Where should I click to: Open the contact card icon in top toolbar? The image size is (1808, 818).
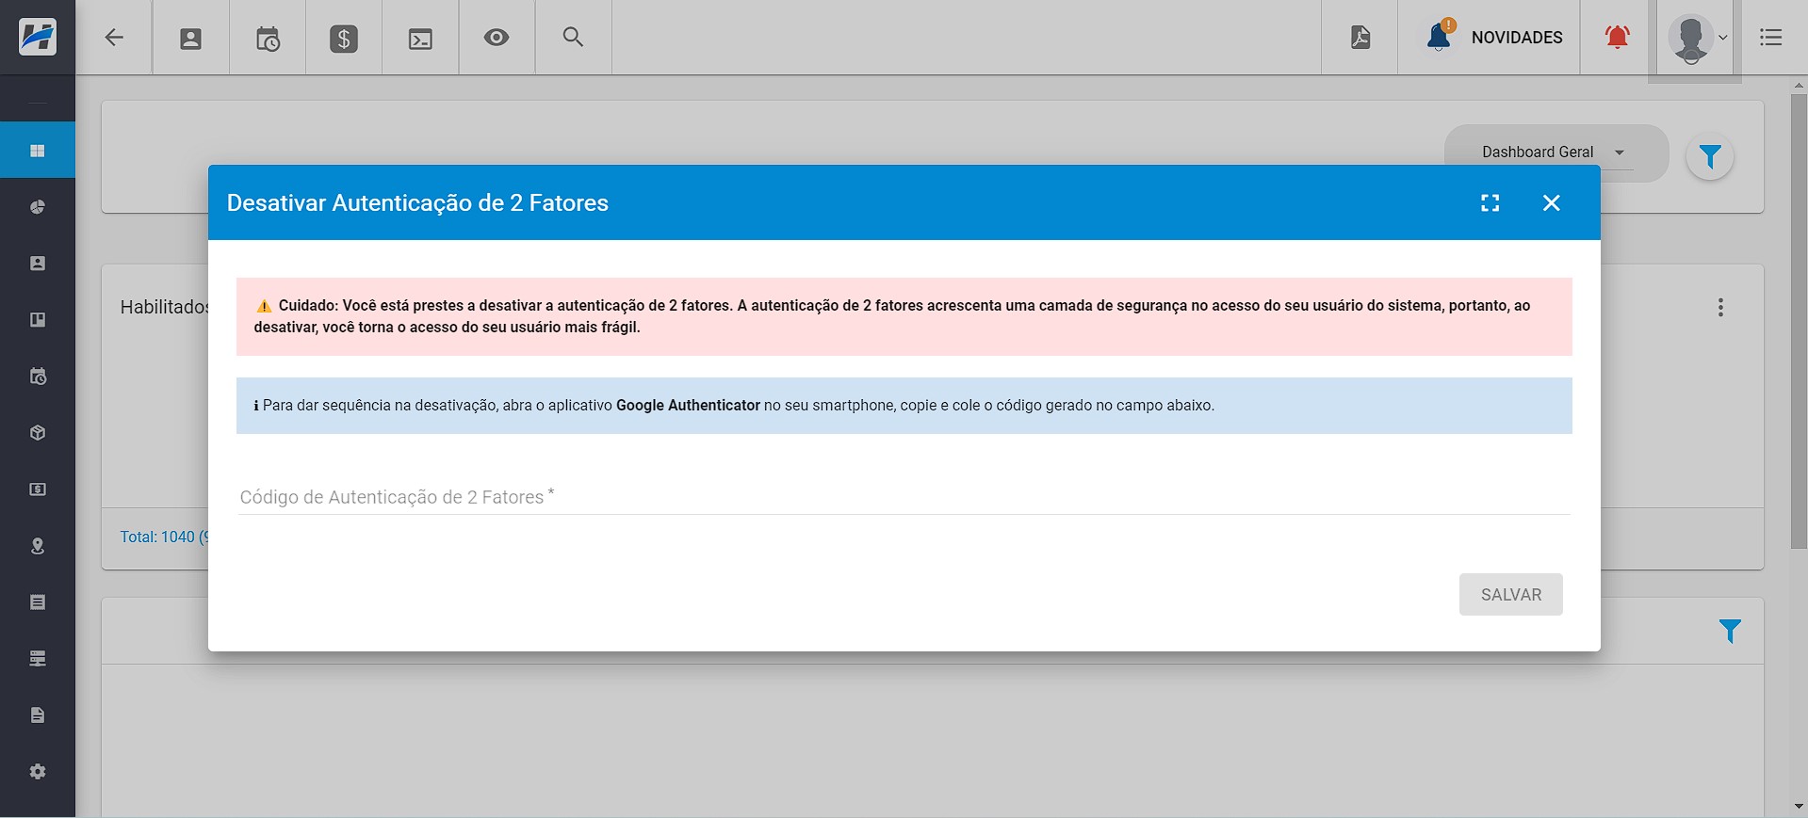pos(191,39)
